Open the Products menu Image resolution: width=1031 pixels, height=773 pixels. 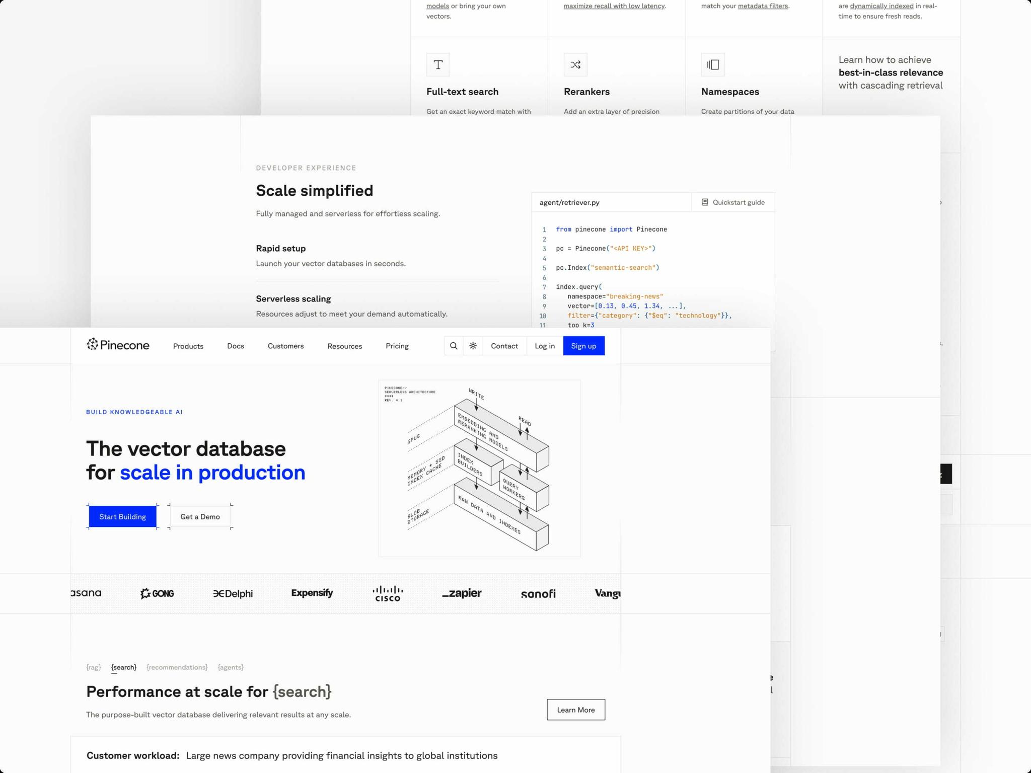coord(188,346)
